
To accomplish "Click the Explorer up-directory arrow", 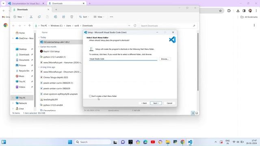I will (x=30, y=26).
